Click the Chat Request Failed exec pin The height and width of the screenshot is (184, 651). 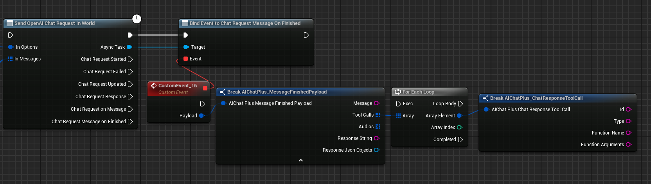(x=130, y=72)
